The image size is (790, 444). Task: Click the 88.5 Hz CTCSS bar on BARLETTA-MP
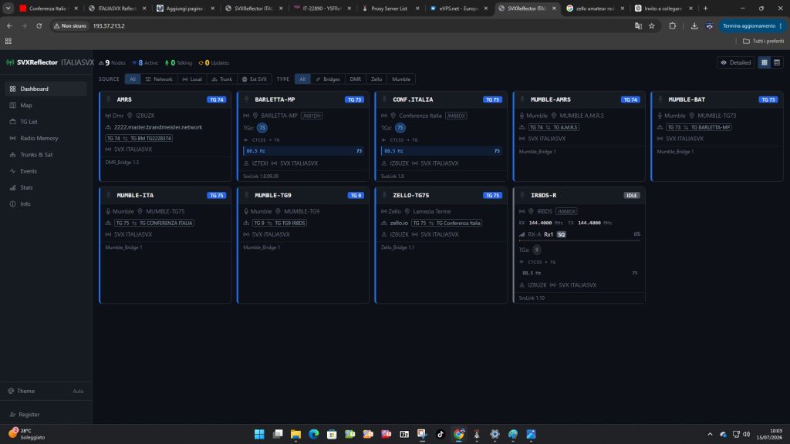[304, 150]
